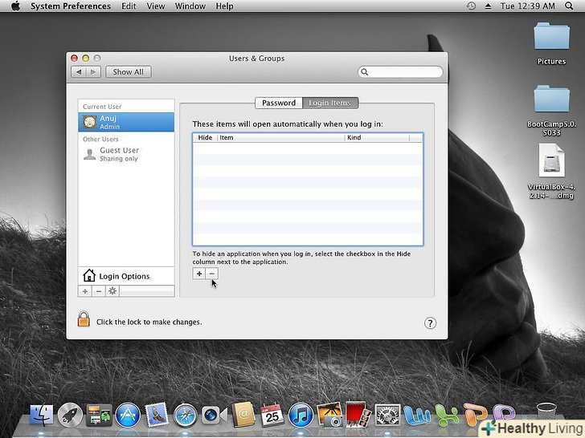This screenshot has height=438, width=585.
Task: Select Guest User in the user list
Action: 118,154
